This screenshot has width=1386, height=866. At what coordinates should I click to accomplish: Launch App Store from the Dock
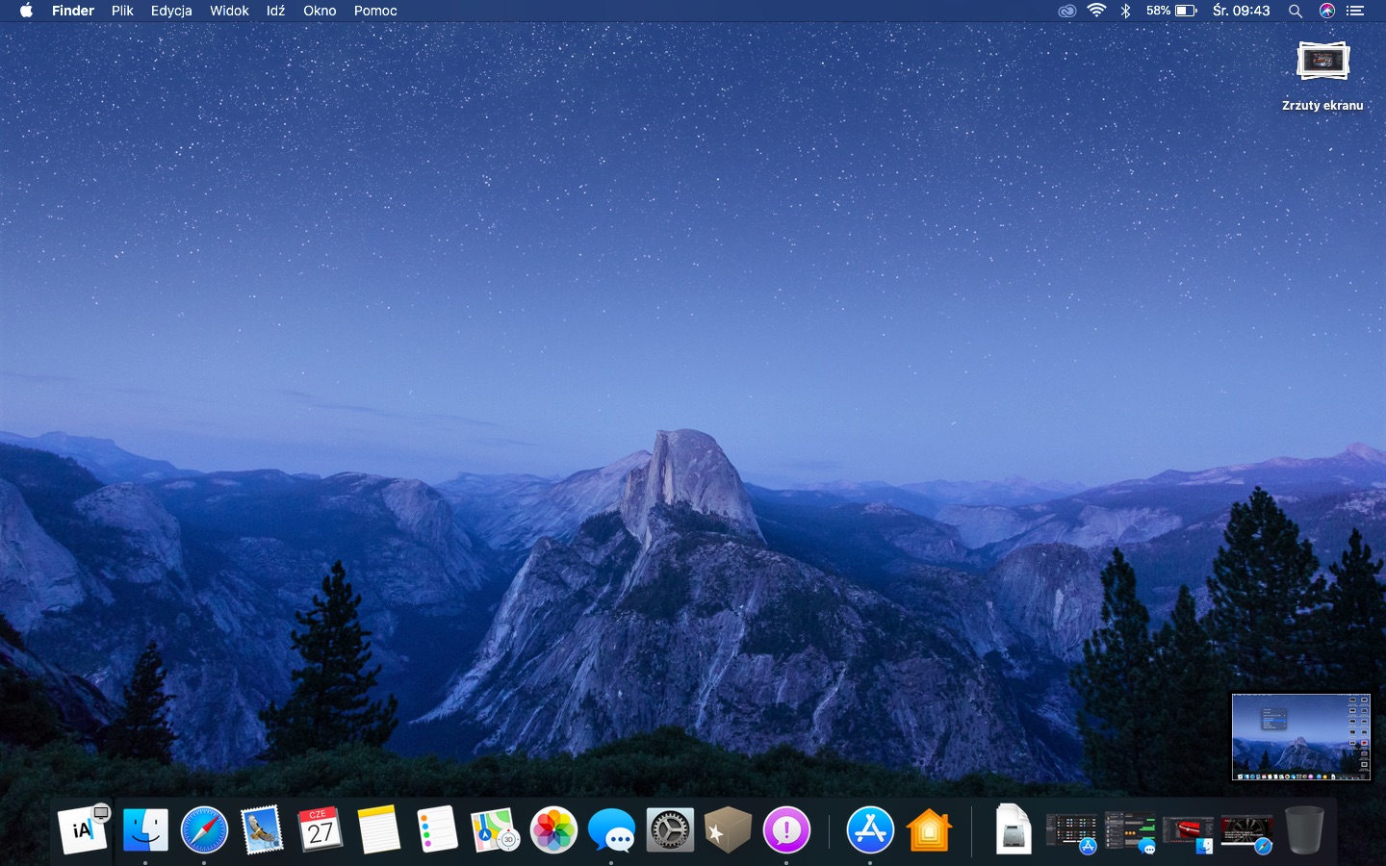click(x=870, y=829)
